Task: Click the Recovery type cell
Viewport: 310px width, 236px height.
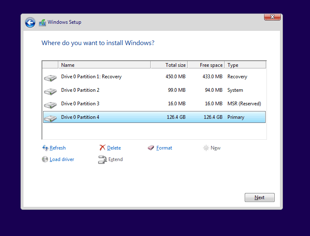Action: (x=237, y=77)
